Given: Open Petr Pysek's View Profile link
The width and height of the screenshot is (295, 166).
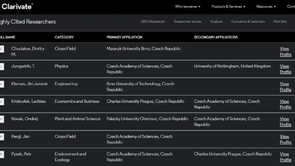Looking at the screenshot, I should point(285,157).
